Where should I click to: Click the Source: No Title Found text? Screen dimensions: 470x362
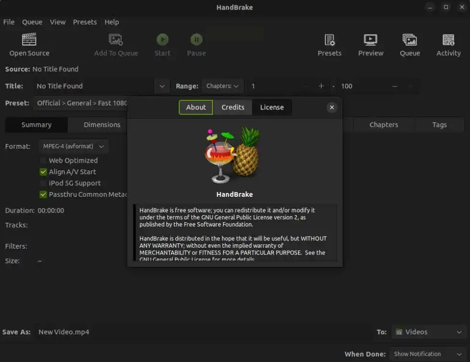coord(42,69)
